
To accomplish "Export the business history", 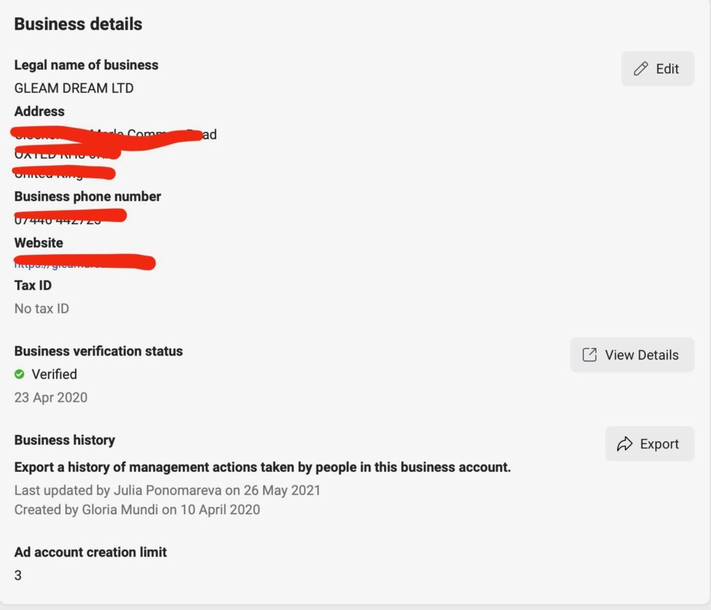I will (x=649, y=444).
